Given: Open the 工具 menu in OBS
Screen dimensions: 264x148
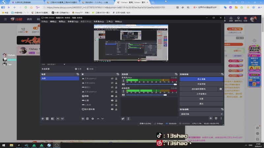Looking at the screenshot, I should pyautogui.click(x=110, y=21).
